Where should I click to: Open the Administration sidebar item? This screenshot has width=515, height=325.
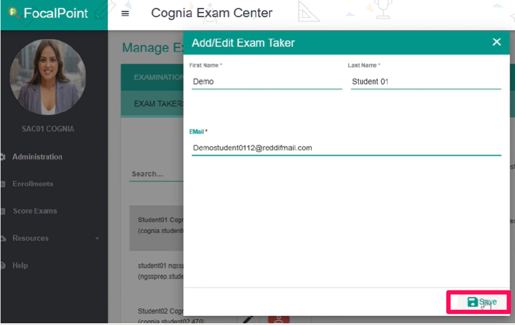point(37,157)
